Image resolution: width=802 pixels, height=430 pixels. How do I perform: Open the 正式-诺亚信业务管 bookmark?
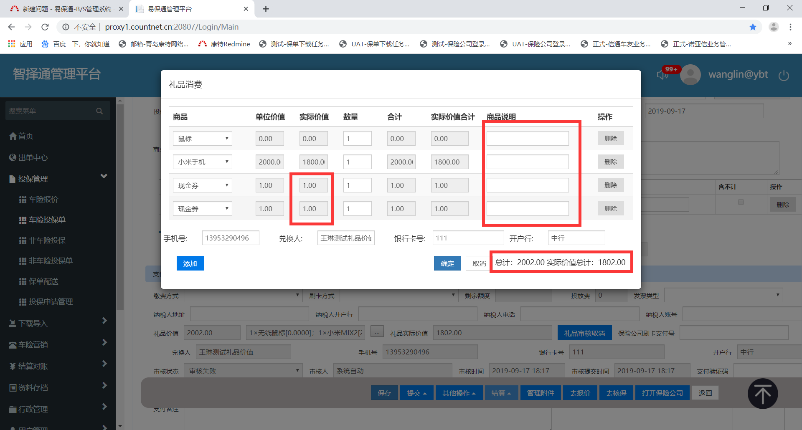pyautogui.click(x=696, y=44)
